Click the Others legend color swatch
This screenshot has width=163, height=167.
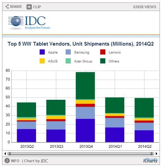(103, 61)
